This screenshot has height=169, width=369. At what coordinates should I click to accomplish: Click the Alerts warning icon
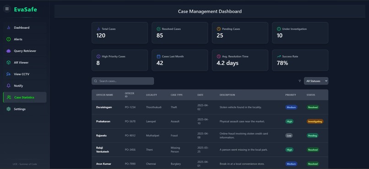point(9,39)
